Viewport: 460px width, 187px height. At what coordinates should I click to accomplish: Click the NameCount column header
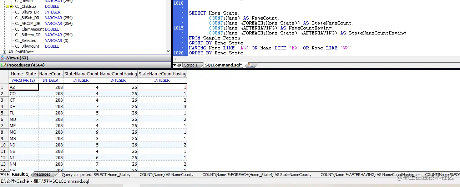click(x=51, y=74)
